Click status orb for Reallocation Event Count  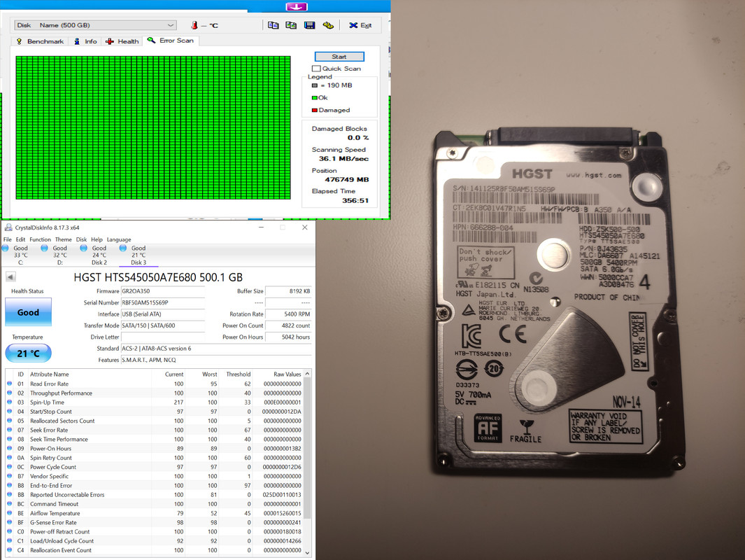(10, 550)
